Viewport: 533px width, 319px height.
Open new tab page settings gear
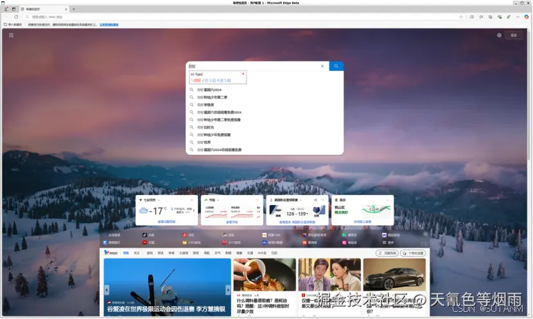[x=499, y=35]
